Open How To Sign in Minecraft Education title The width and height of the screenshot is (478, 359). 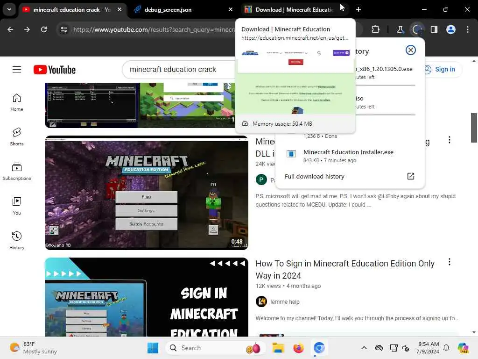coord(345,270)
